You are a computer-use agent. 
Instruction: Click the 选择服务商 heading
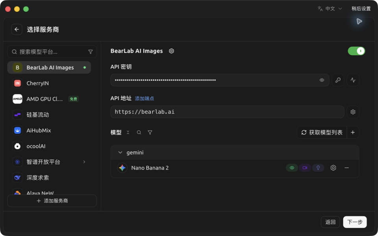pos(43,29)
